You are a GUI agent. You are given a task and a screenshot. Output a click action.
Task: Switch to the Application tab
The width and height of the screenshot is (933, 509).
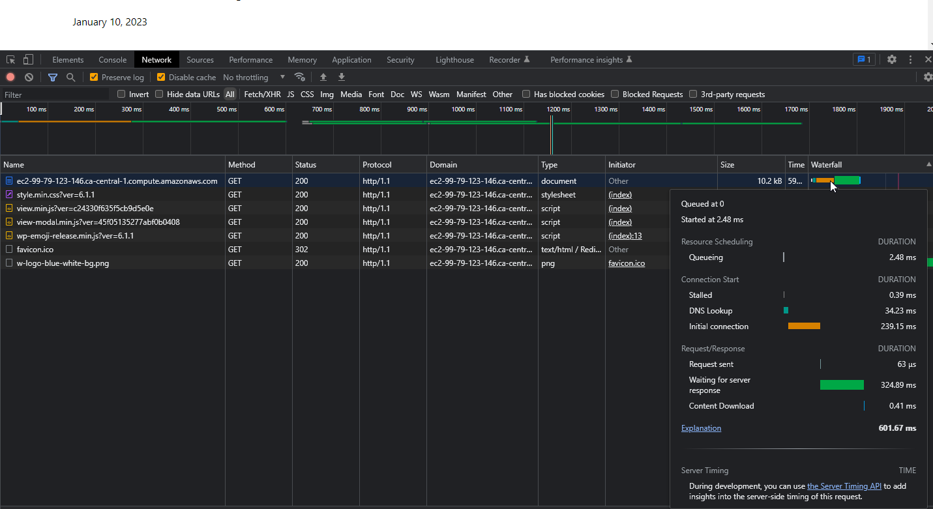351,59
